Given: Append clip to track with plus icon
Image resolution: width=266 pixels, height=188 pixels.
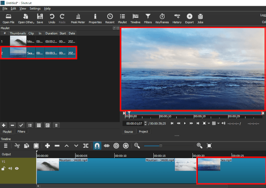Looking at the screenshot, I should [47, 146].
